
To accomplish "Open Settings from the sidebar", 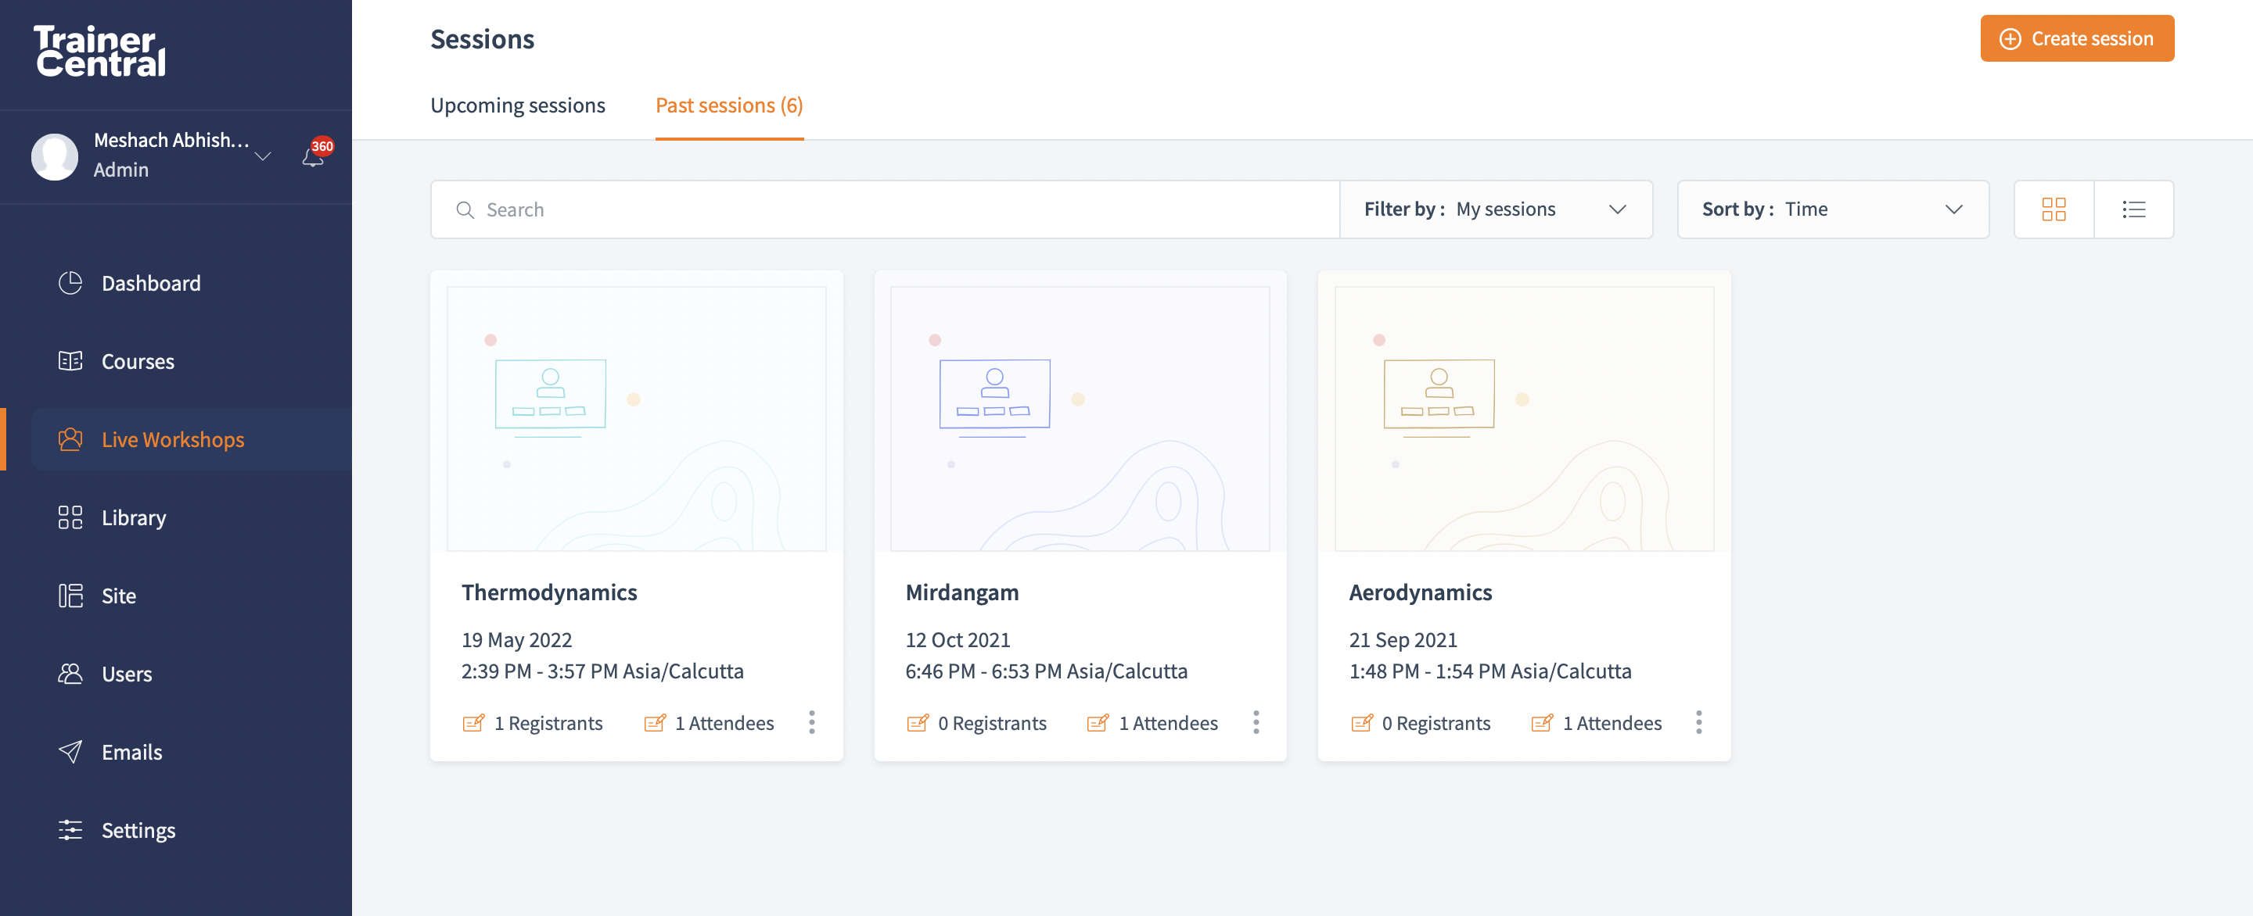I will point(138,830).
